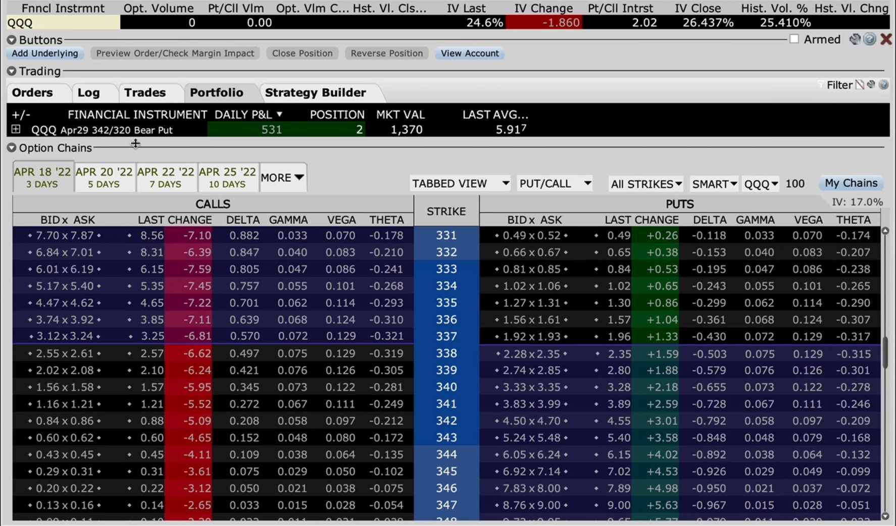Open All STRIKES dropdown
Viewport: 896px width, 526px height.
(x=646, y=184)
